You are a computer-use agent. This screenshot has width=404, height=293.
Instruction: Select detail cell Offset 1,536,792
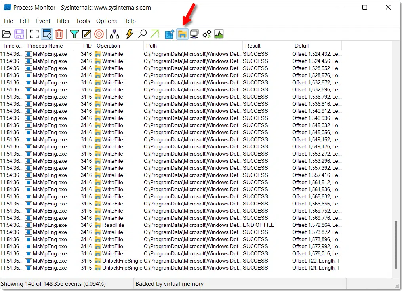[317, 97]
